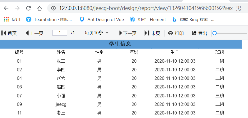Select the name cell 赵六
This screenshot has height=118, width=248.
[61, 78]
